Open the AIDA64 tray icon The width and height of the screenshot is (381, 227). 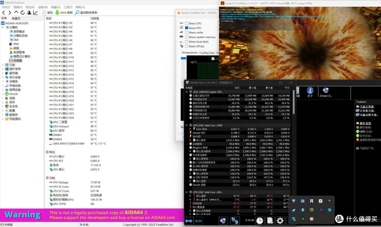point(303,201)
